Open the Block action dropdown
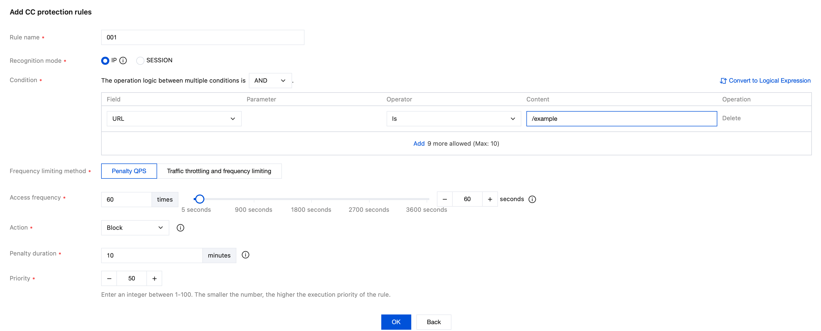 tap(135, 228)
